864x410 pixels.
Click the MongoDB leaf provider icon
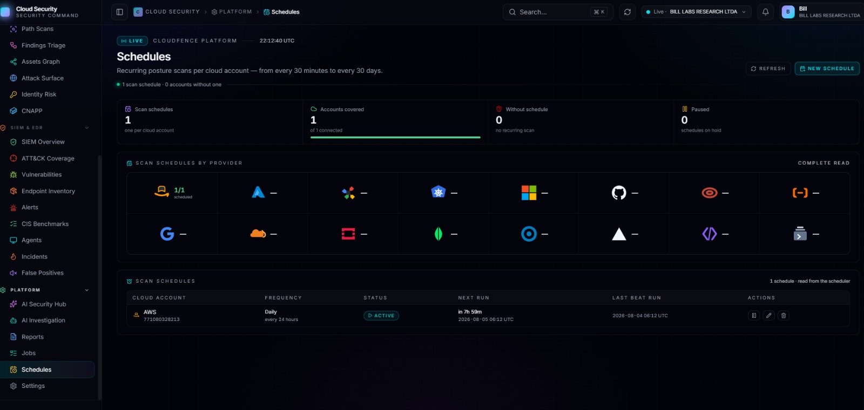coord(438,234)
